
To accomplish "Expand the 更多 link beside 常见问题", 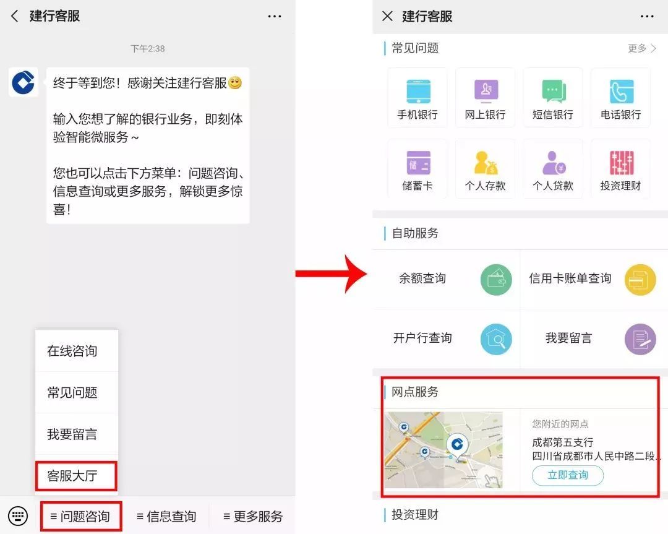I will (640, 48).
